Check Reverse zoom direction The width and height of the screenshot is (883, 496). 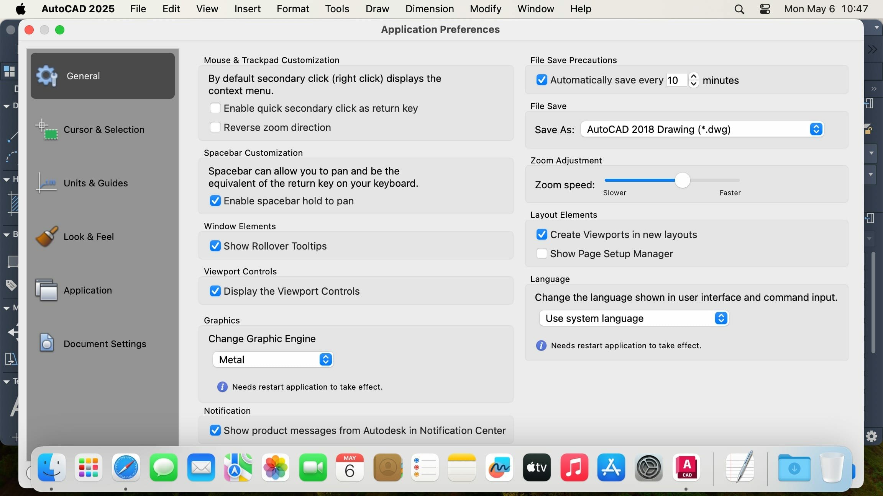click(215, 127)
